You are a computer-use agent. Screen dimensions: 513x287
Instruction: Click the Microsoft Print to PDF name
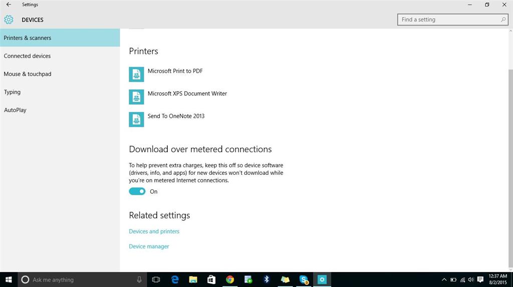[175, 71]
